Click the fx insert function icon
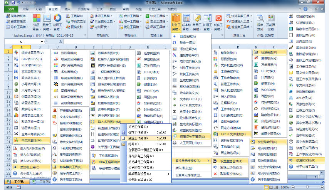The image size is (329, 190). tap(60, 42)
